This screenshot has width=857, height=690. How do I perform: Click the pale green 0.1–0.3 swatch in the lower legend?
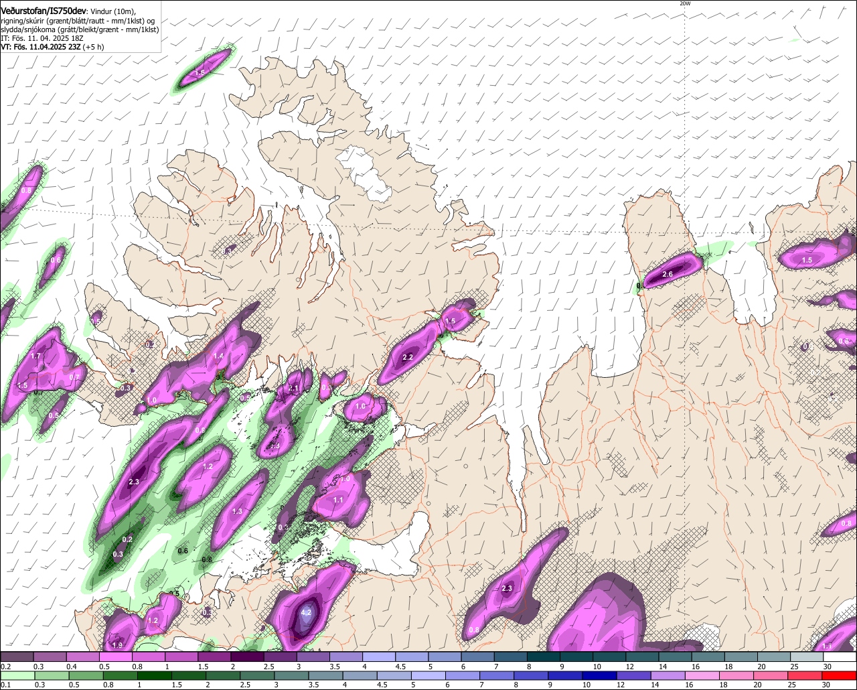click(x=17, y=675)
